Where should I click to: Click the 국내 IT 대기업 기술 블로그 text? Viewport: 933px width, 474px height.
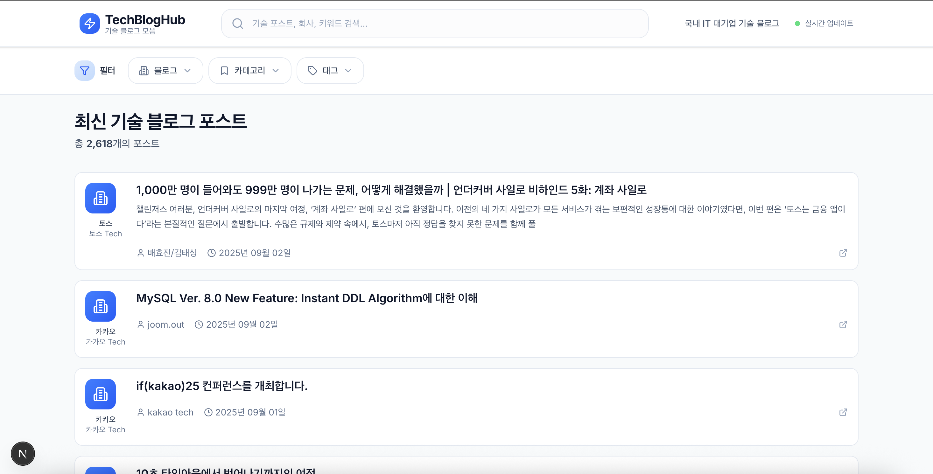732,24
